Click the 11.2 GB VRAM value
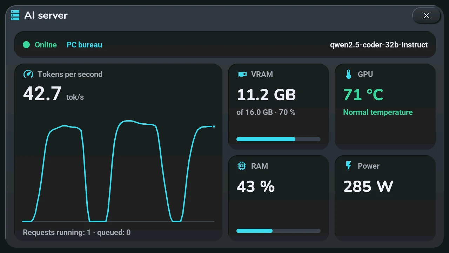This screenshot has height=253, width=449. [x=266, y=95]
